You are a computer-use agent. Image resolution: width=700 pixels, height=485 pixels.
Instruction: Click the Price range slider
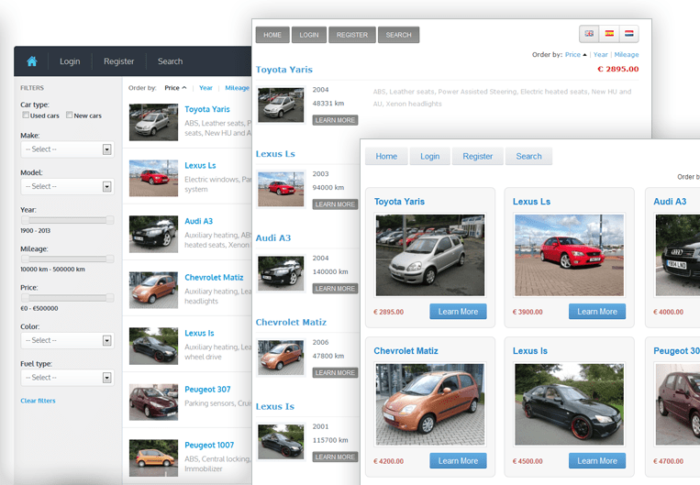point(67,298)
